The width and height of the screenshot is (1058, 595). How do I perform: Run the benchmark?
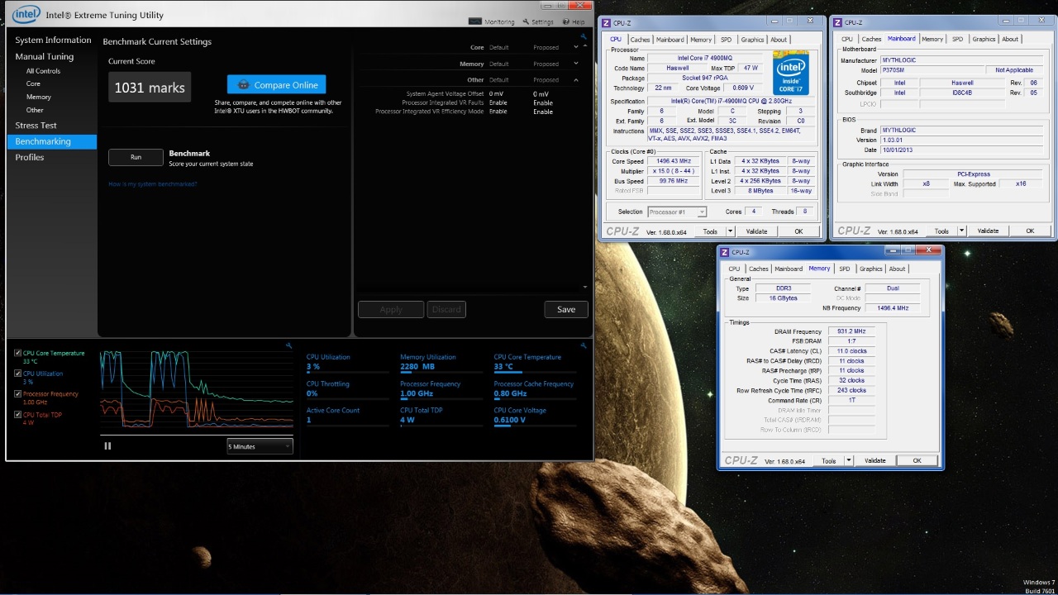click(x=136, y=157)
